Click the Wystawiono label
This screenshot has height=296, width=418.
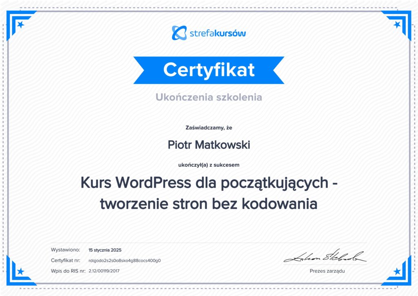[64, 250]
